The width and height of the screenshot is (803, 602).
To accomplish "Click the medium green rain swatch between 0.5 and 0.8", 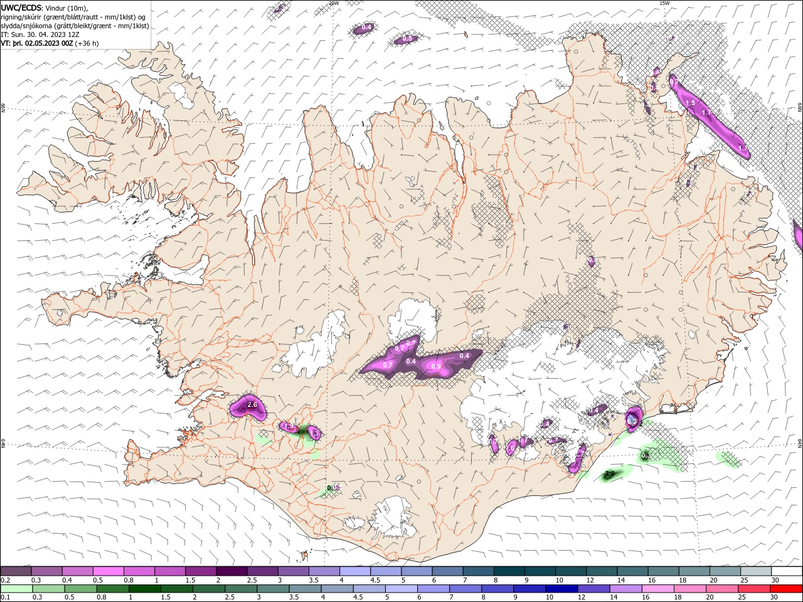I will click(80, 589).
